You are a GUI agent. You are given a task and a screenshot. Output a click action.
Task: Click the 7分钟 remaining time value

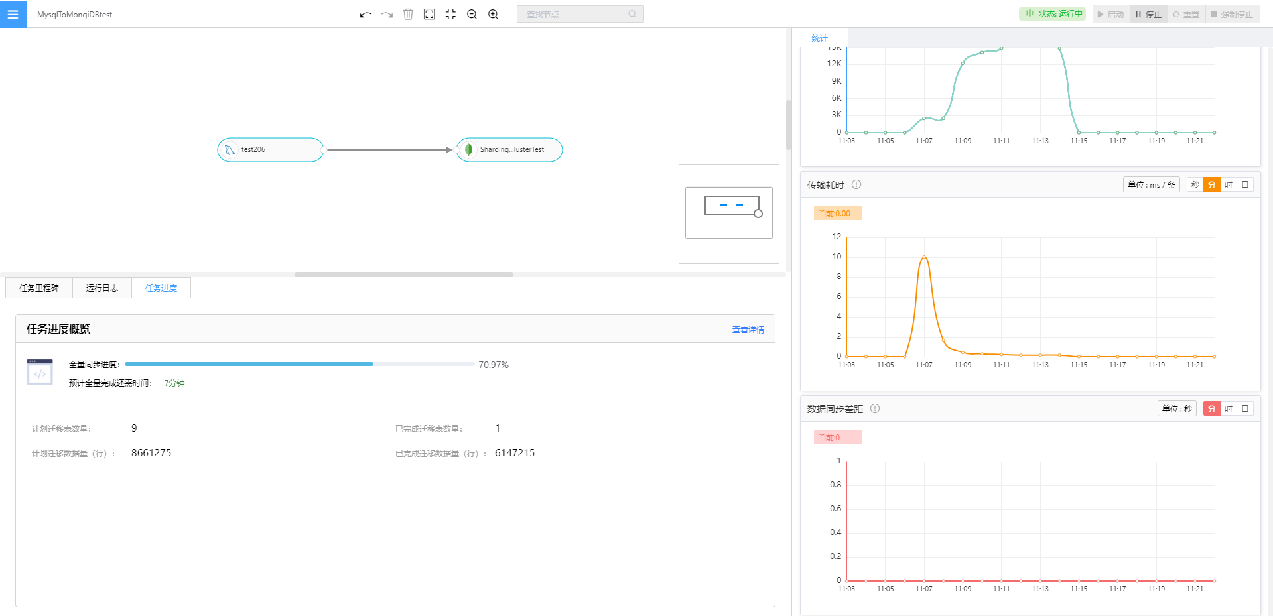click(174, 383)
